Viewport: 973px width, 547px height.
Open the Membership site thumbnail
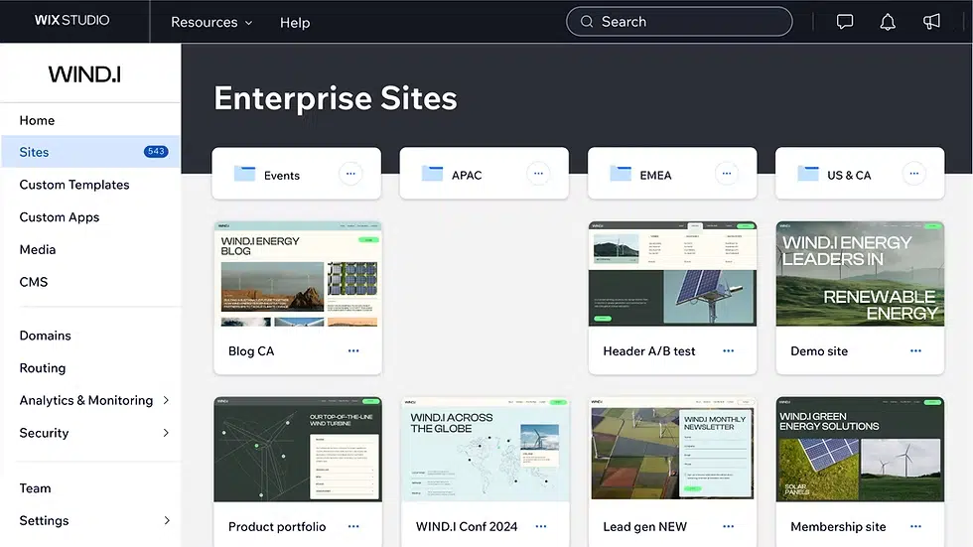pyautogui.click(x=860, y=449)
